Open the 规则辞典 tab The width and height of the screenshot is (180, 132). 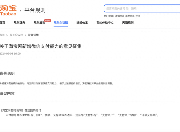19,23
